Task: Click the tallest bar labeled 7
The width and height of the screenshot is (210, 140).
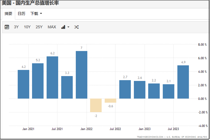Action: coord(81,75)
